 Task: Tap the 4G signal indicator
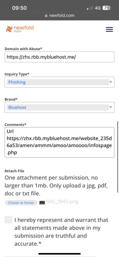(x=98, y=8)
